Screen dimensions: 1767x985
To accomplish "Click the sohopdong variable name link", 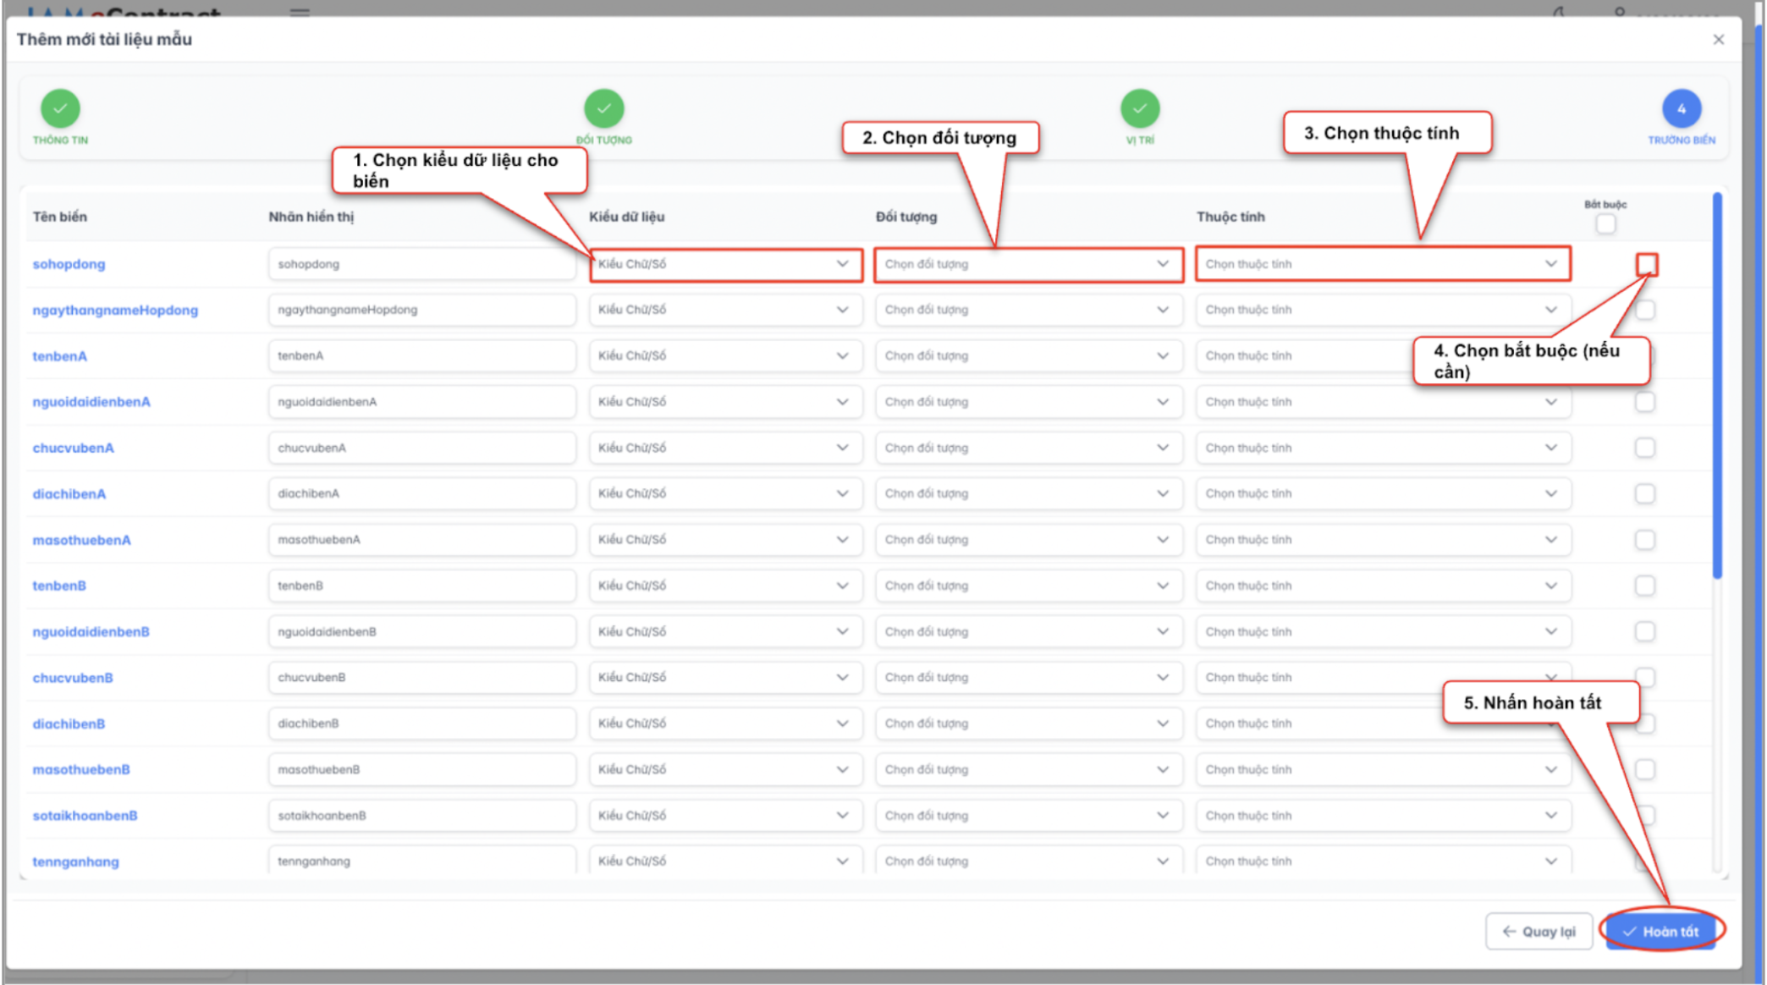I will (x=69, y=264).
